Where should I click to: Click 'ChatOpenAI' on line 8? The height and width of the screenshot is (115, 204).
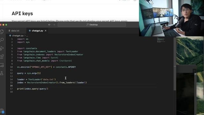(66, 61)
